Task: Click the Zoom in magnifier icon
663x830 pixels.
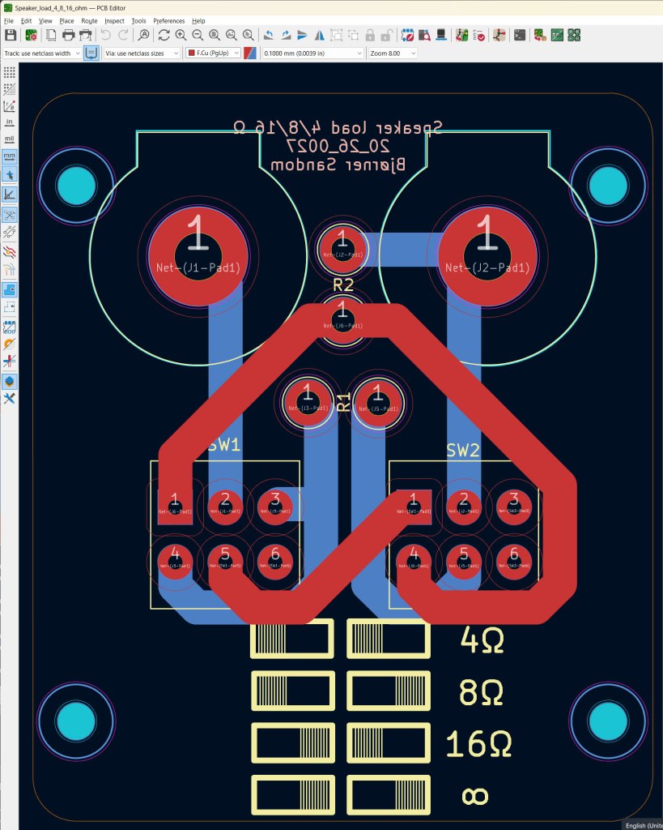Action: (181, 35)
